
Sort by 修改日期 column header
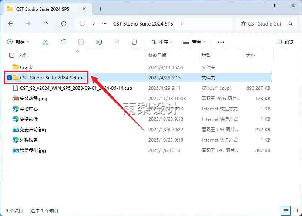click(x=157, y=56)
